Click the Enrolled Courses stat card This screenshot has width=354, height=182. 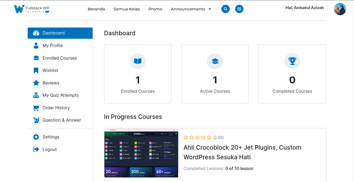[x=138, y=74]
